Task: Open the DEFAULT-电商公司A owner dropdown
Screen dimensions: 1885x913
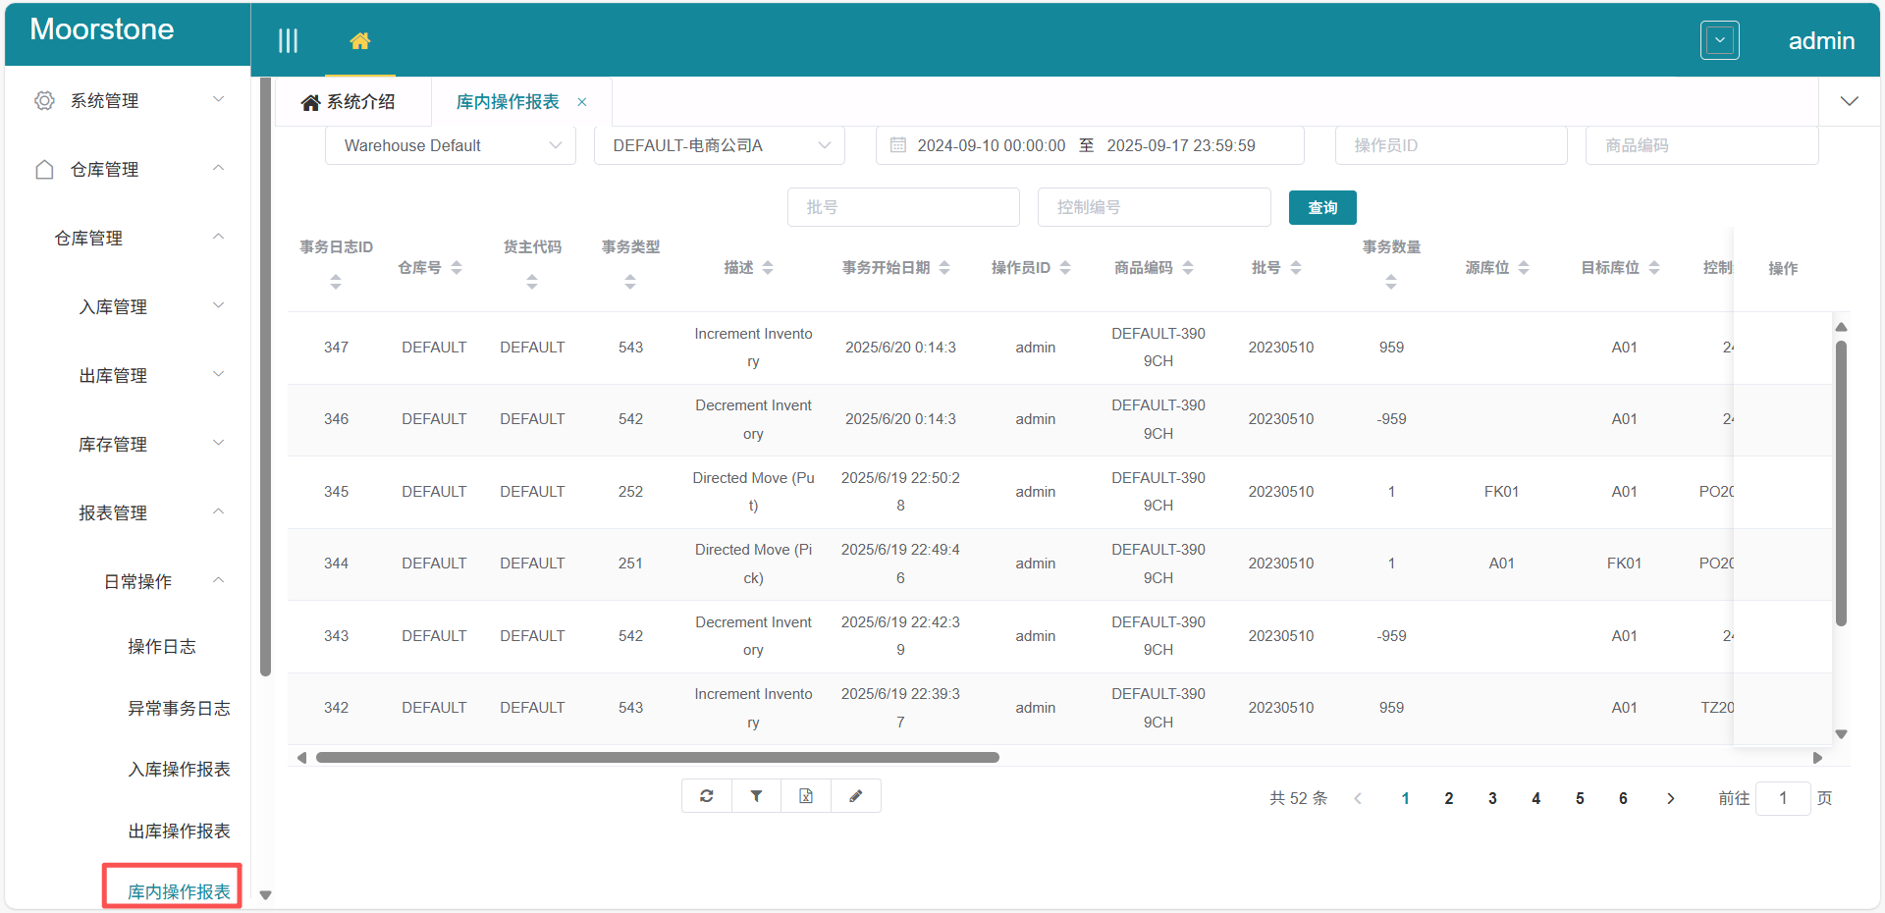Action: 719,144
